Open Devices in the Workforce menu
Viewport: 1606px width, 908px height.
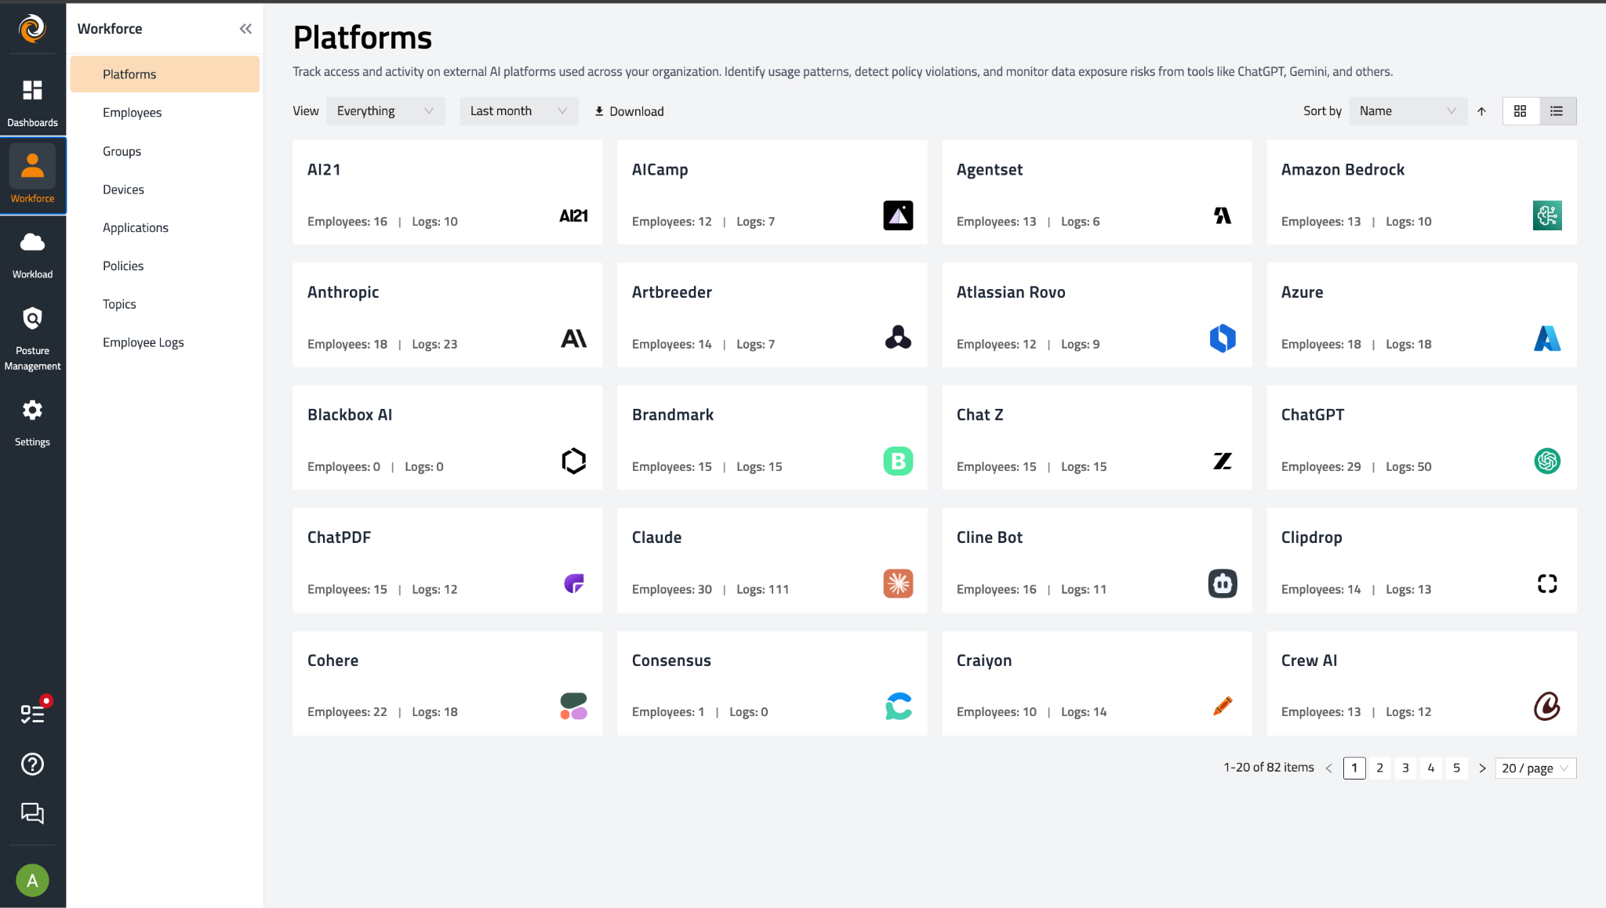click(165, 190)
